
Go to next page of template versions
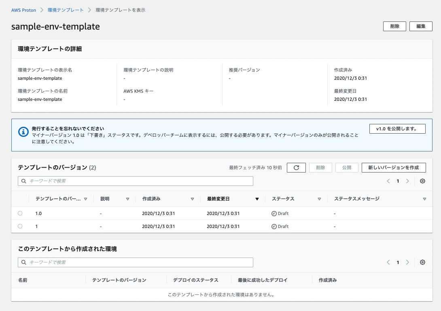[x=407, y=181]
